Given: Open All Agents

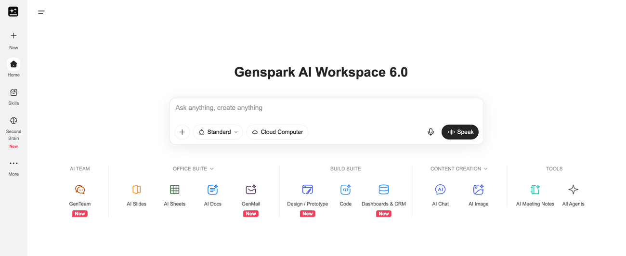Looking at the screenshot, I should (x=573, y=195).
